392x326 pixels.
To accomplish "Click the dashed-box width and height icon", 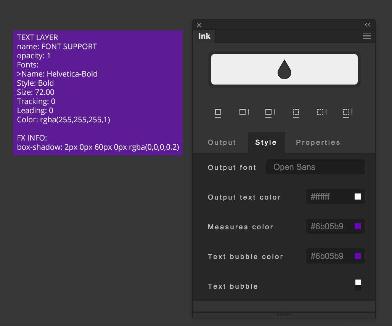I will click(x=348, y=113).
